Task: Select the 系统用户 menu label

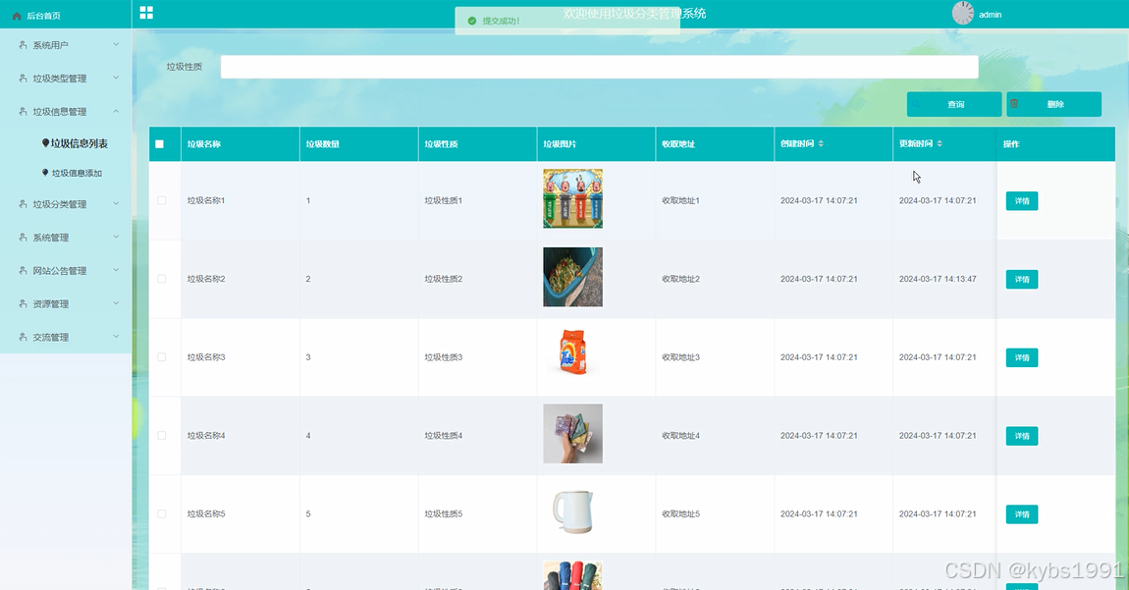Action: coord(50,44)
